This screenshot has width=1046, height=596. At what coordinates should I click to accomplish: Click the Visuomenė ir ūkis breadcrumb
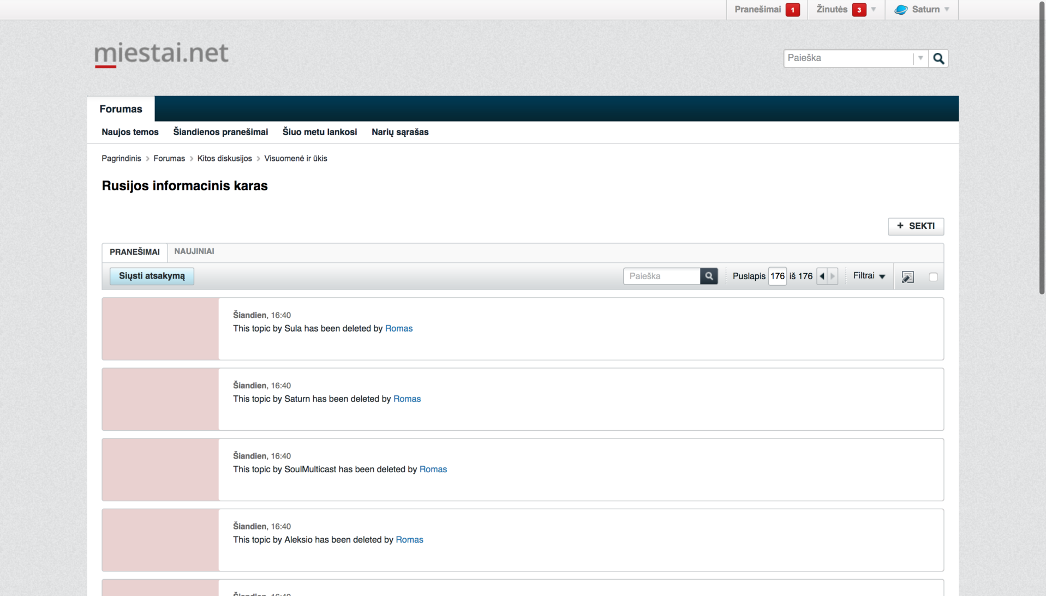click(295, 159)
